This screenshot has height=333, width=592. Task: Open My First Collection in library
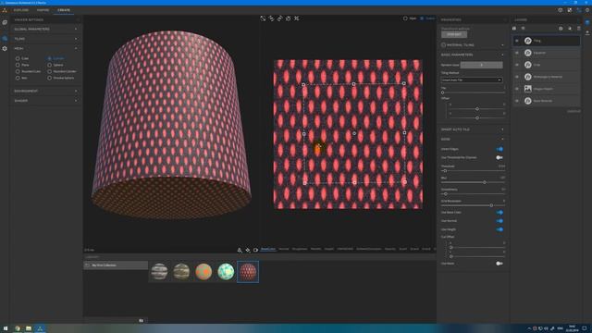pyautogui.click(x=116, y=265)
